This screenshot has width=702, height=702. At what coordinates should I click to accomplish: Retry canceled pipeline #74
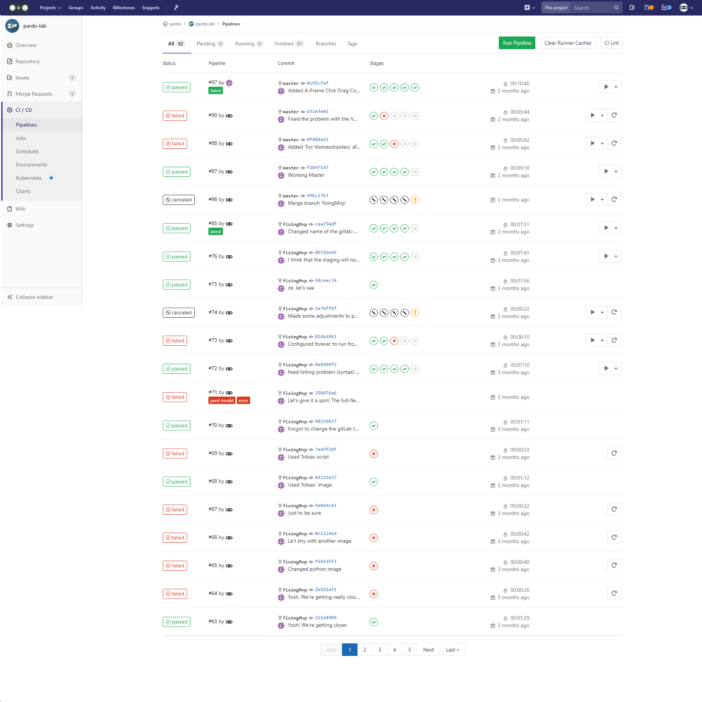point(614,312)
